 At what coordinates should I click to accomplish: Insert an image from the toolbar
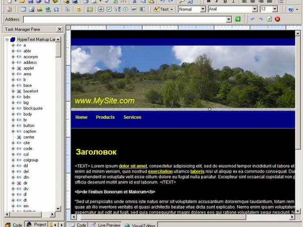[x=32, y=9]
